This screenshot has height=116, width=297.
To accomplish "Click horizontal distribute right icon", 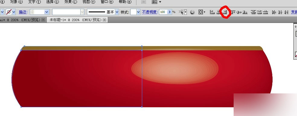I will tap(286, 12).
